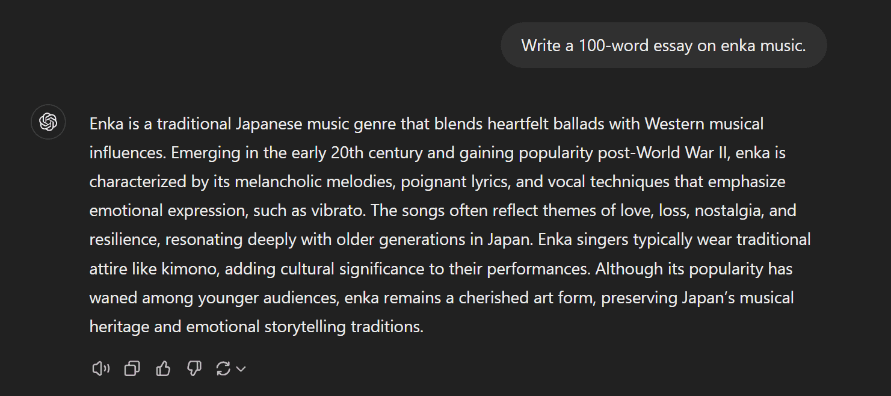Click the ChatGPT logo avatar
This screenshot has width=891, height=396.
coord(48,122)
